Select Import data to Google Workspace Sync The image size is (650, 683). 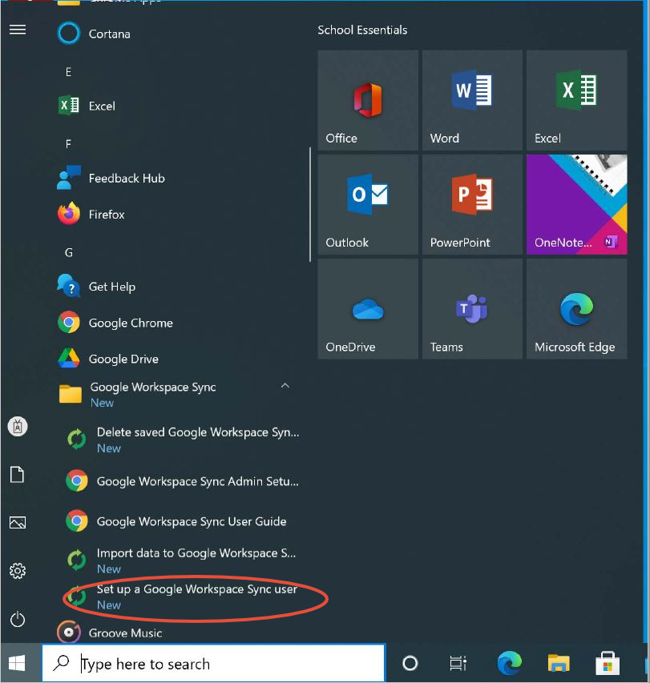point(183,560)
